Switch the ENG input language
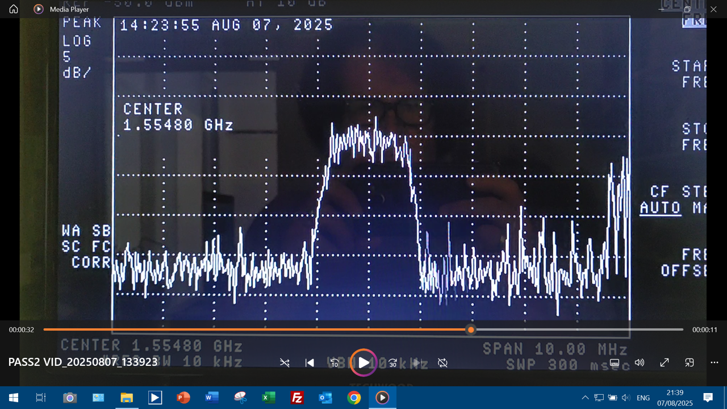Image resolution: width=727 pixels, height=409 pixels. (643, 398)
